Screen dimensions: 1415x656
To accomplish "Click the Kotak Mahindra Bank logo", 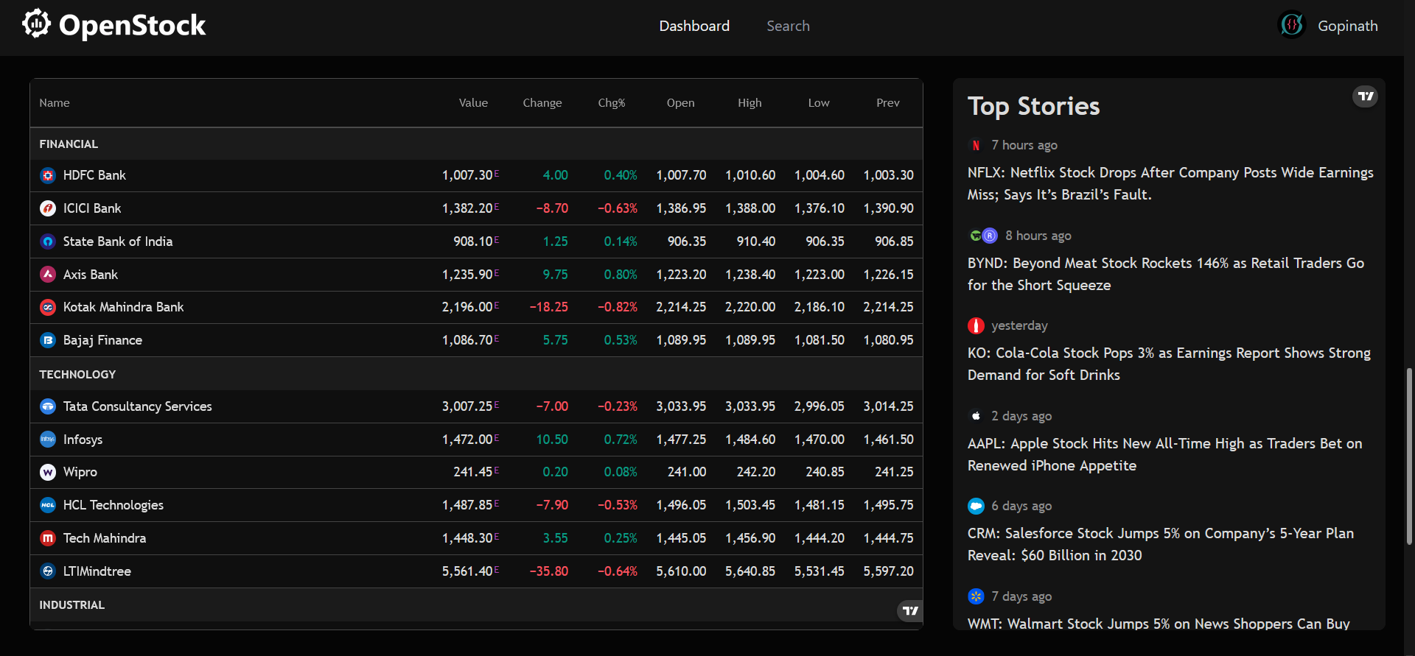I will (x=48, y=307).
